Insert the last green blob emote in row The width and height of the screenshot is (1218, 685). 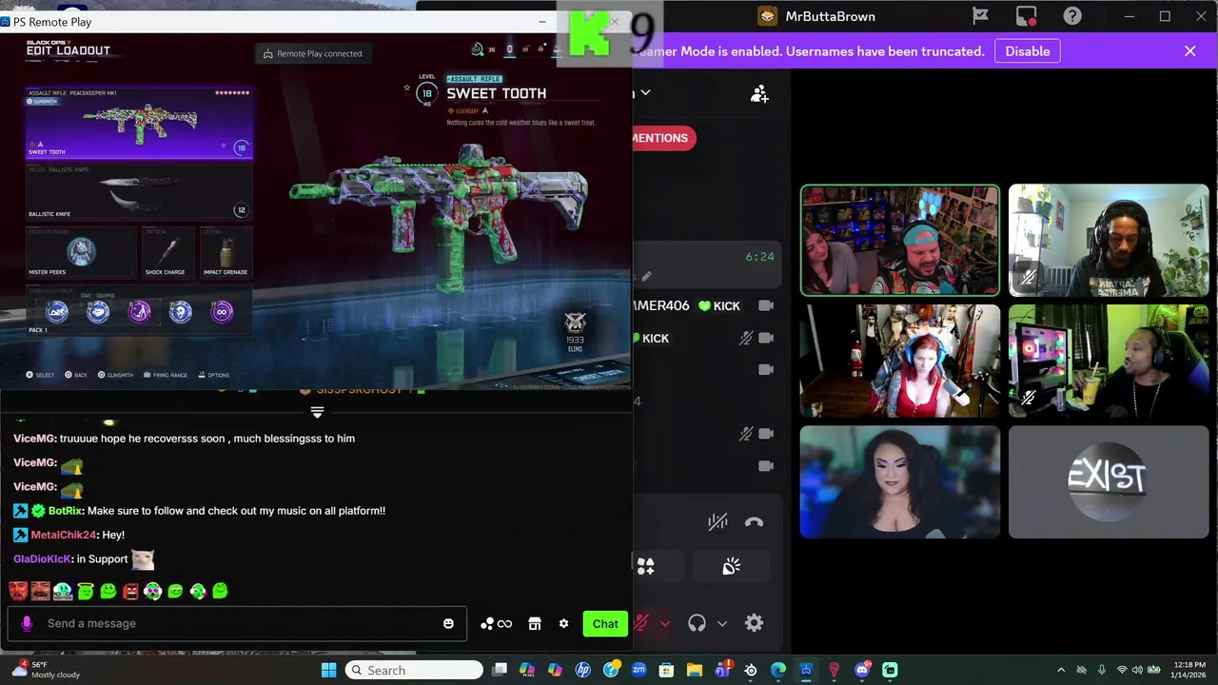point(220,591)
